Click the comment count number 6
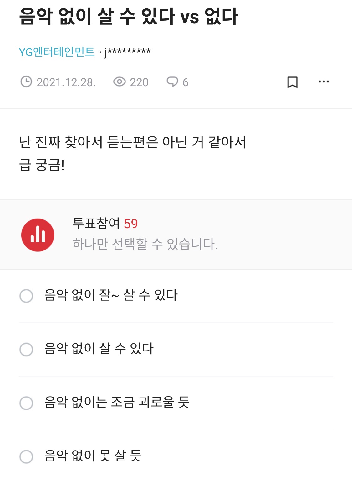Screen dimensions: 352x485 (x=186, y=82)
